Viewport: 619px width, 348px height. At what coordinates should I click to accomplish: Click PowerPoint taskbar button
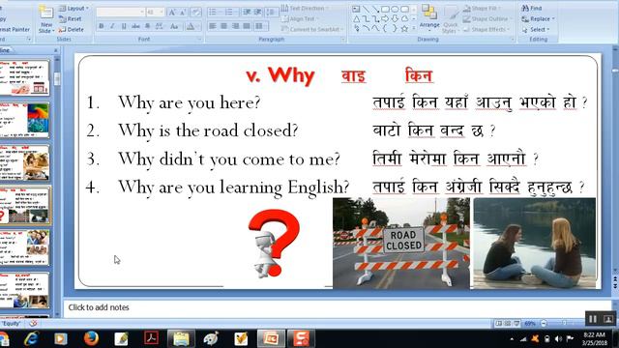[x=271, y=338]
